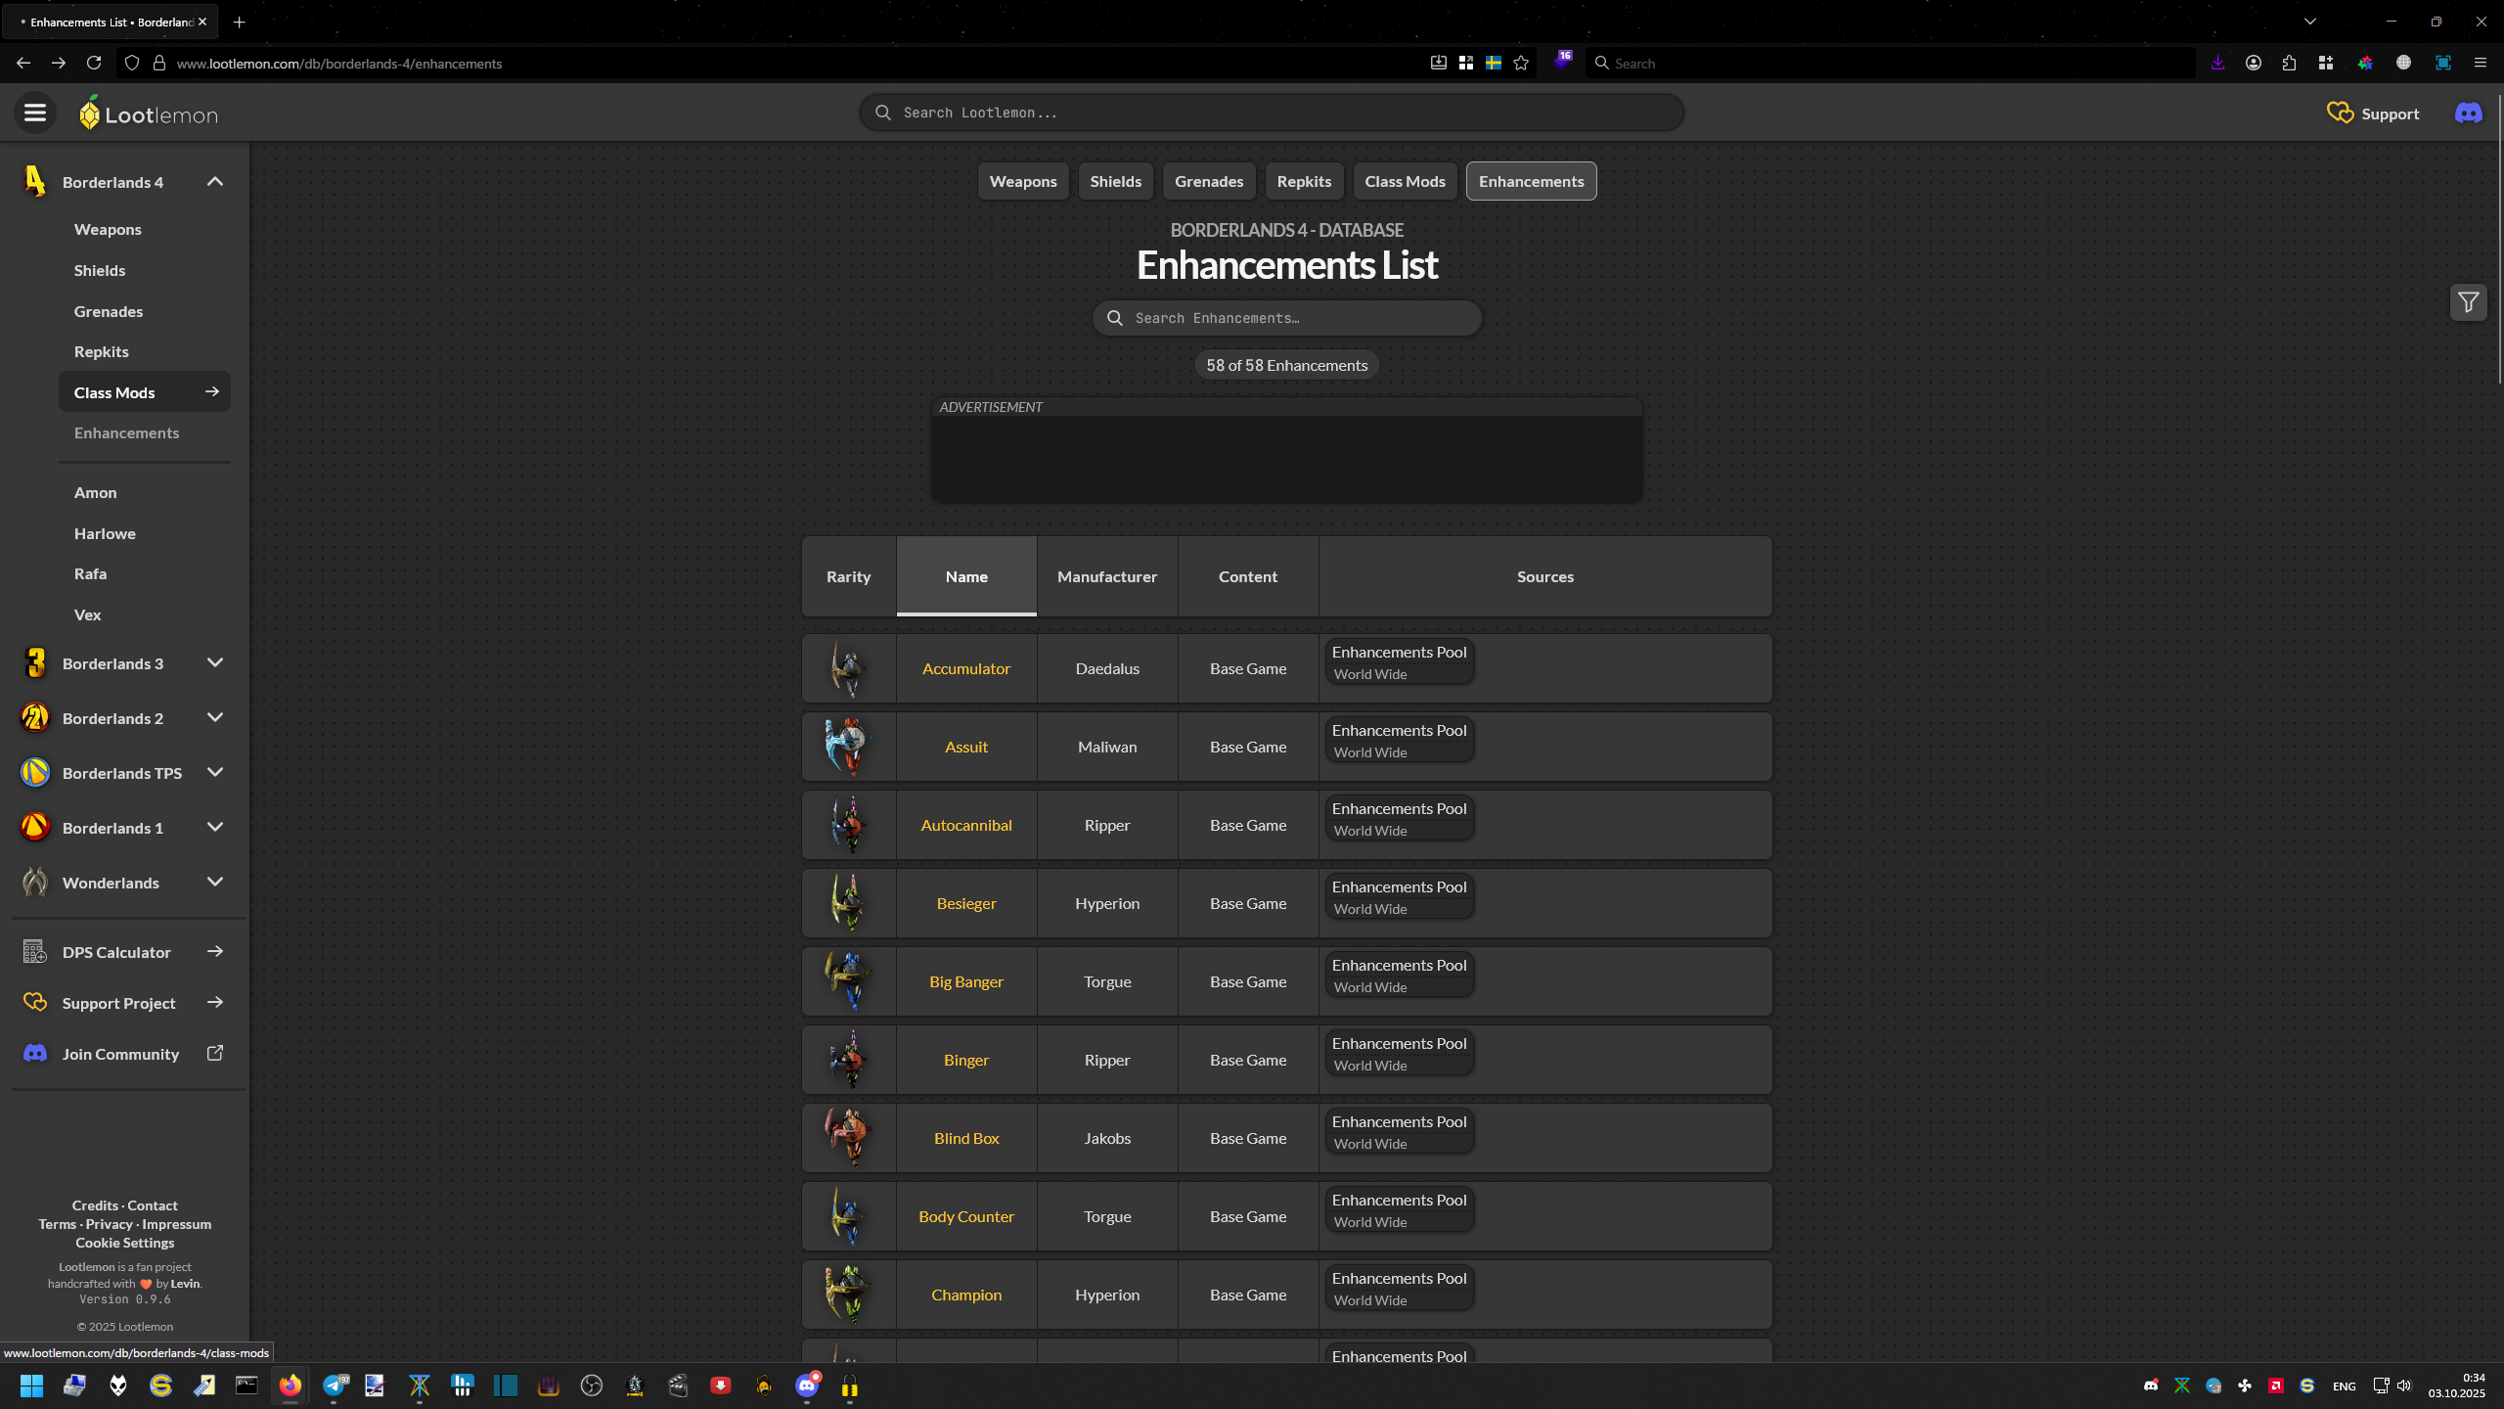
Task: Open DPS Calculator in sidebar
Action: tap(116, 952)
